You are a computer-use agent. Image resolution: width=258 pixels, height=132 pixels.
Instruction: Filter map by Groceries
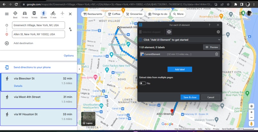coord(134,14)
